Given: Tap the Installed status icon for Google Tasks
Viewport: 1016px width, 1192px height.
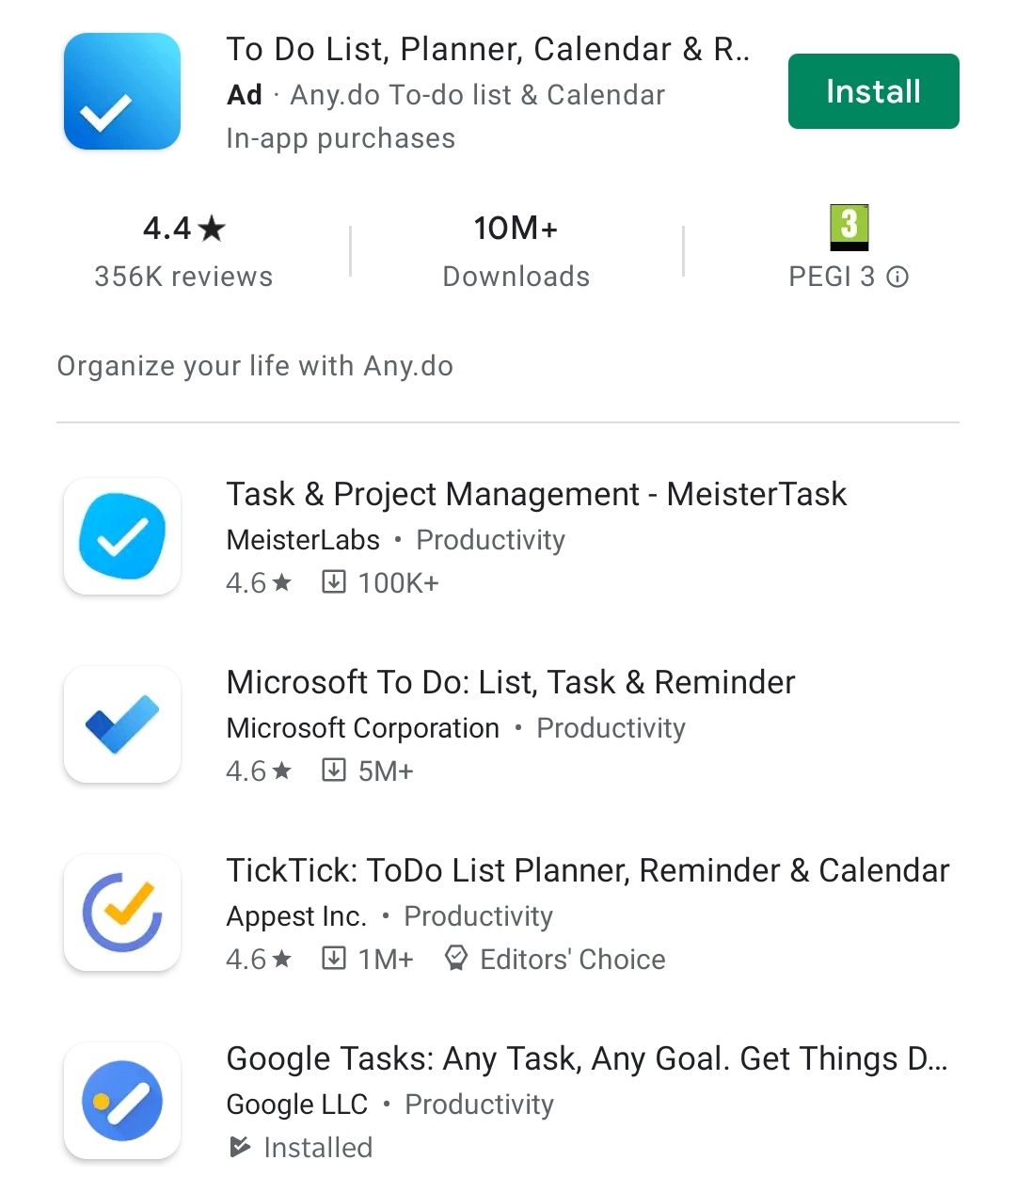Looking at the screenshot, I should 240,1147.
